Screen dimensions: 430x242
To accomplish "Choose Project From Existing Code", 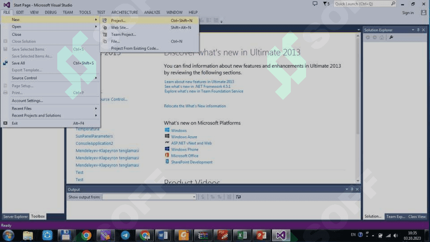I will click(x=149, y=48).
